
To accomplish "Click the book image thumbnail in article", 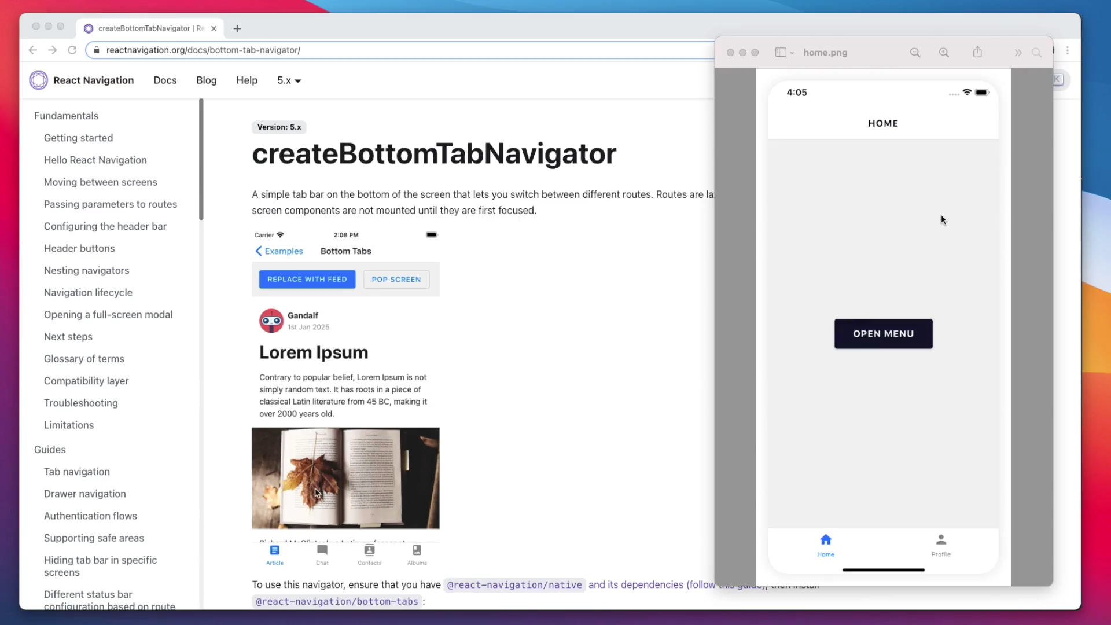I will click(x=345, y=477).
